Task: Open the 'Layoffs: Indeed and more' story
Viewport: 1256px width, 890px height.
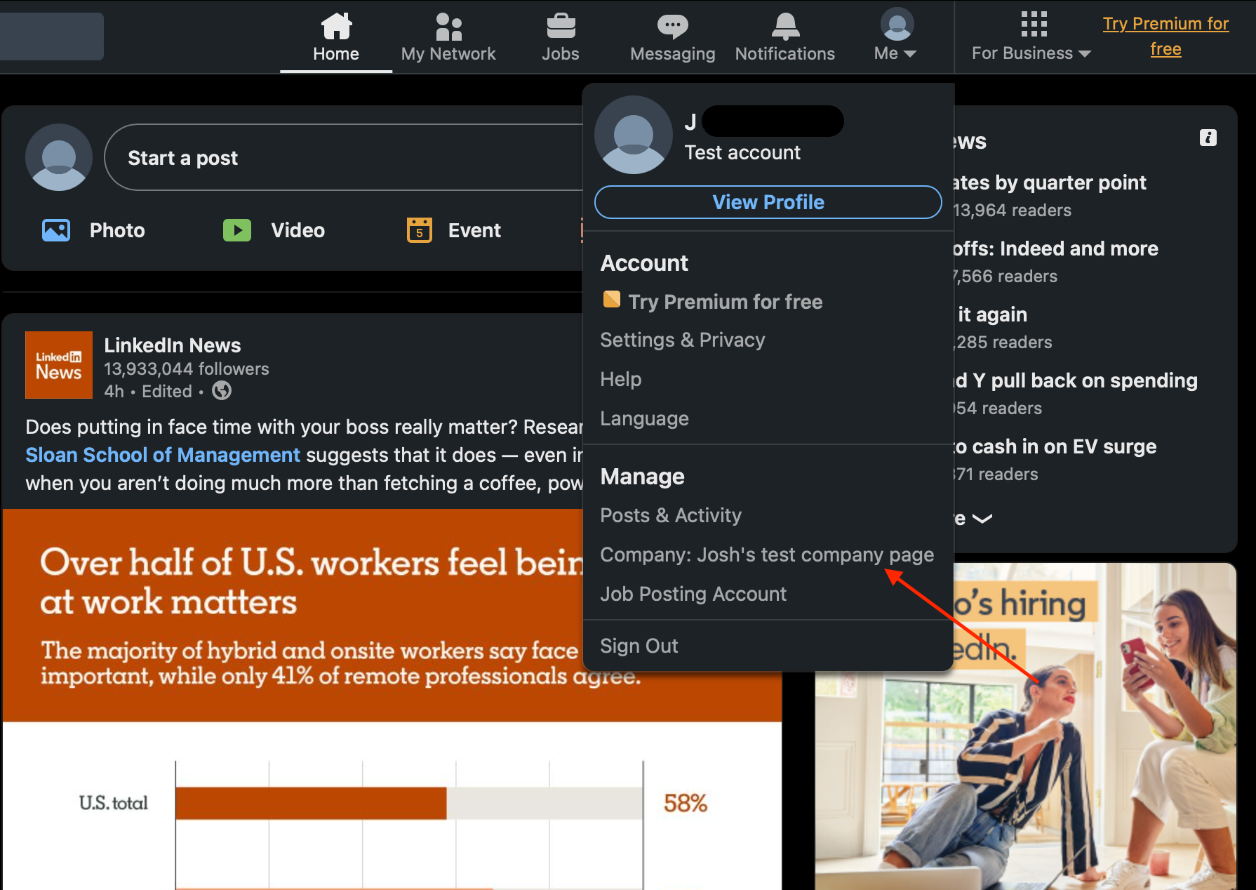Action: (x=1055, y=249)
